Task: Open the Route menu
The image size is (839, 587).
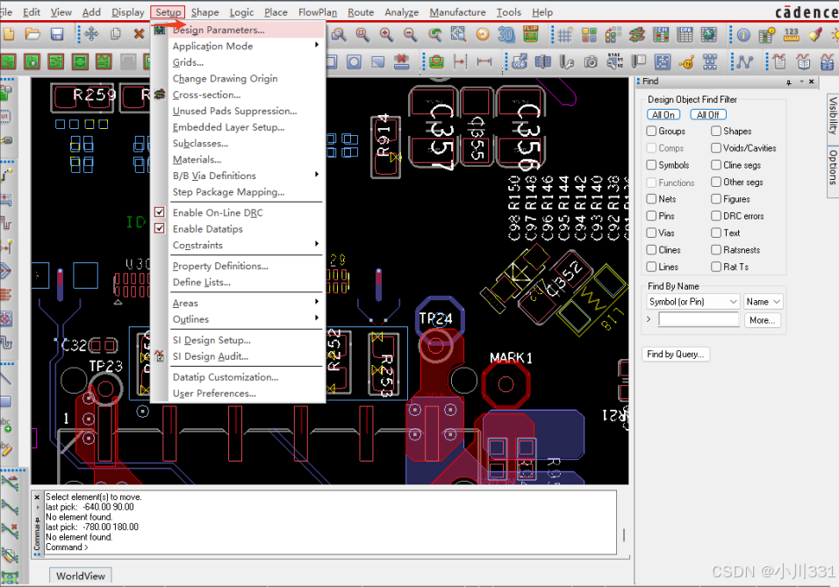Action: point(361,12)
